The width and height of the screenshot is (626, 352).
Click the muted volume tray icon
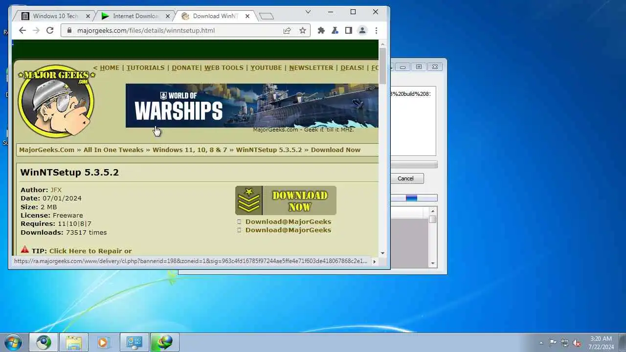pos(577,343)
